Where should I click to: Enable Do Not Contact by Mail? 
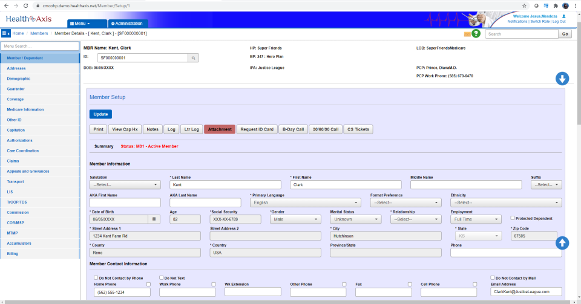[493, 278]
